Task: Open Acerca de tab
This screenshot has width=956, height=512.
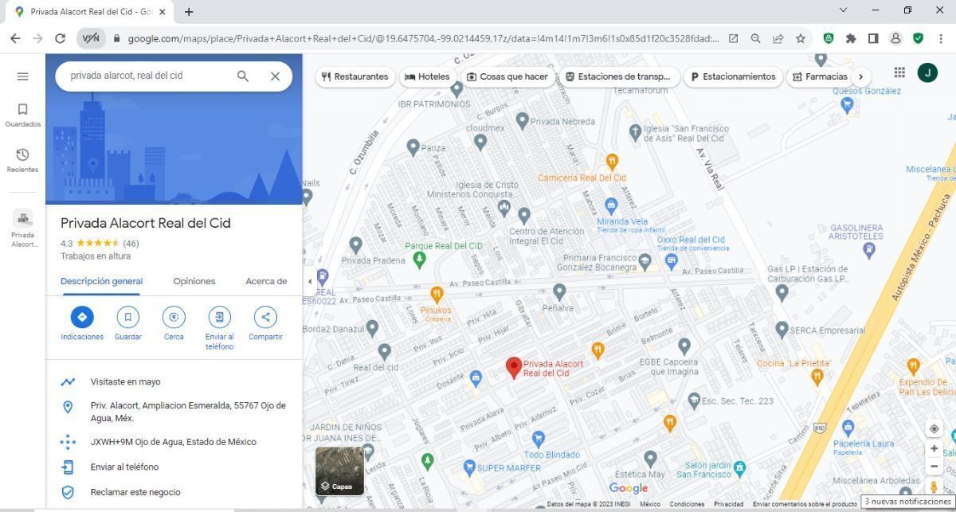Action: pyautogui.click(x=266, y=281)
